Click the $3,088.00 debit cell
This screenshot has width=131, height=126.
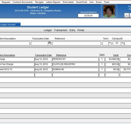point(112,60)
